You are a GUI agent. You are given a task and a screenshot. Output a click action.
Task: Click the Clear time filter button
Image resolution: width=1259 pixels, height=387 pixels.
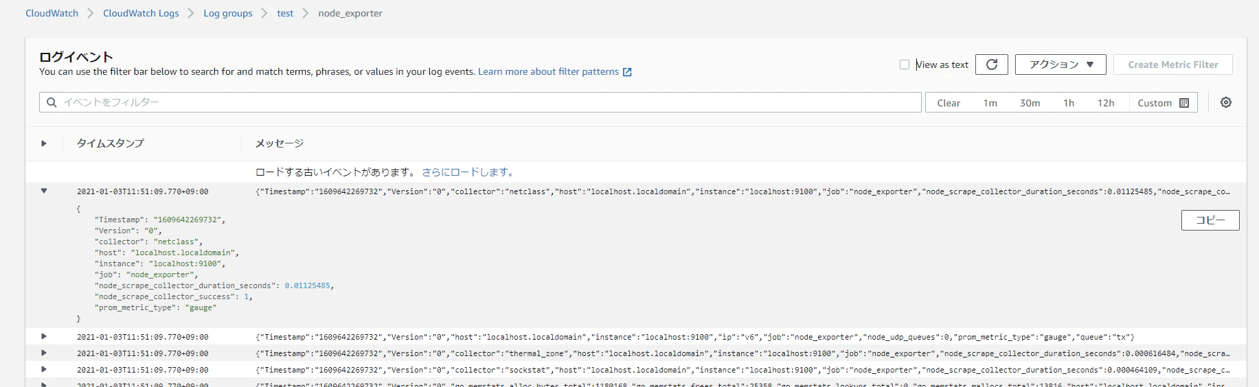(949, 103)
